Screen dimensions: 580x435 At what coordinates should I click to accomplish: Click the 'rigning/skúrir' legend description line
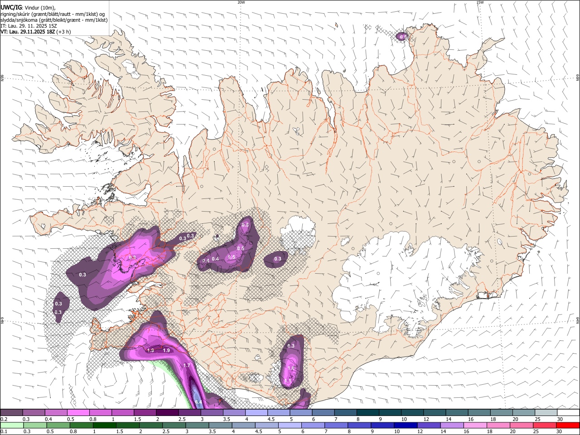[x=53, y=14]
